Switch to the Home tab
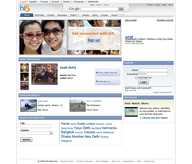 (x=27, y=15)
